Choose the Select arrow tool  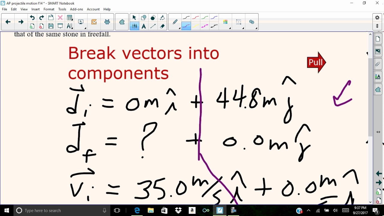coord(134,18)
